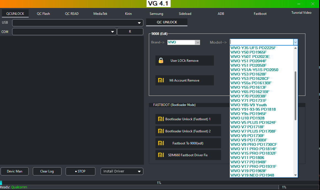
Task: Select the Mi icon on Bootloader Unlock (Fastboot) 1
Action: [162, 119]
